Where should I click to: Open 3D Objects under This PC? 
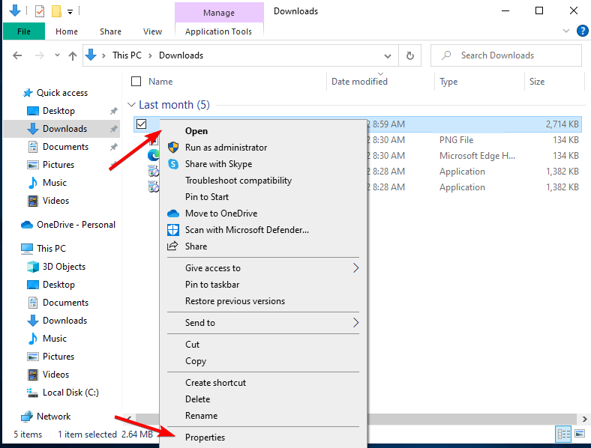tap(64, 267)
